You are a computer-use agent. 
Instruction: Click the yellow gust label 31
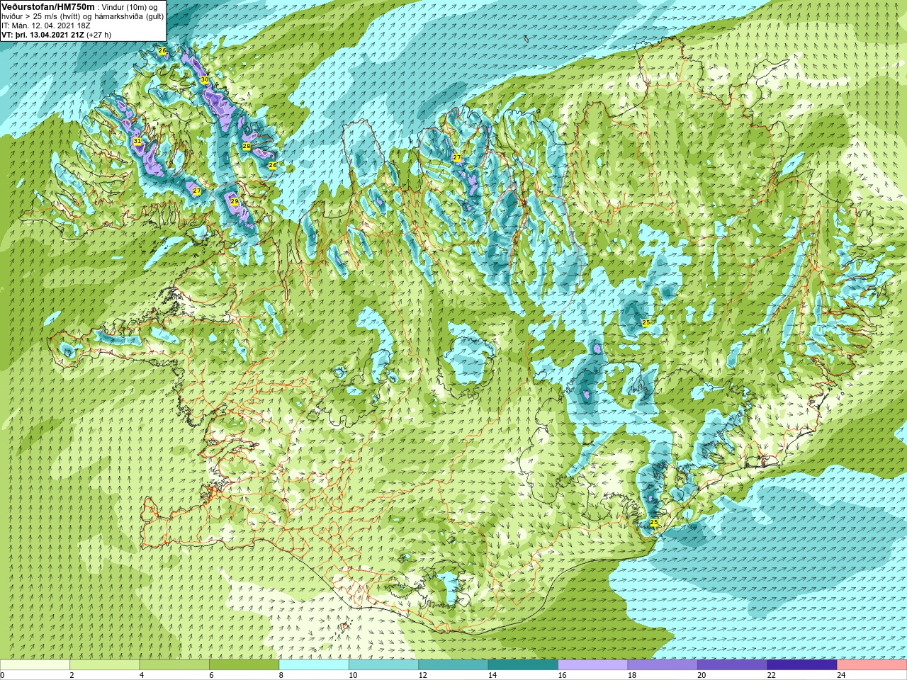[137, 142]
